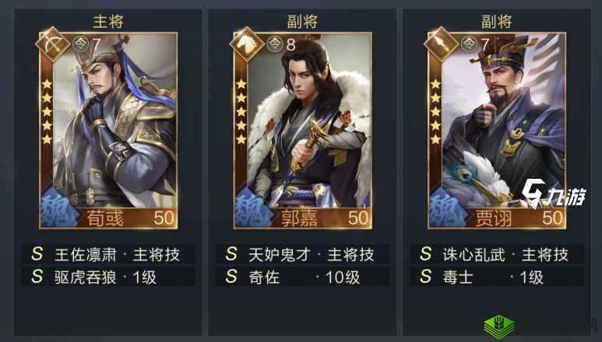The height and width of the screenshot is (342, 602).
Task: Open the 郭嘉 general portrait card
Action: (302, 131)
